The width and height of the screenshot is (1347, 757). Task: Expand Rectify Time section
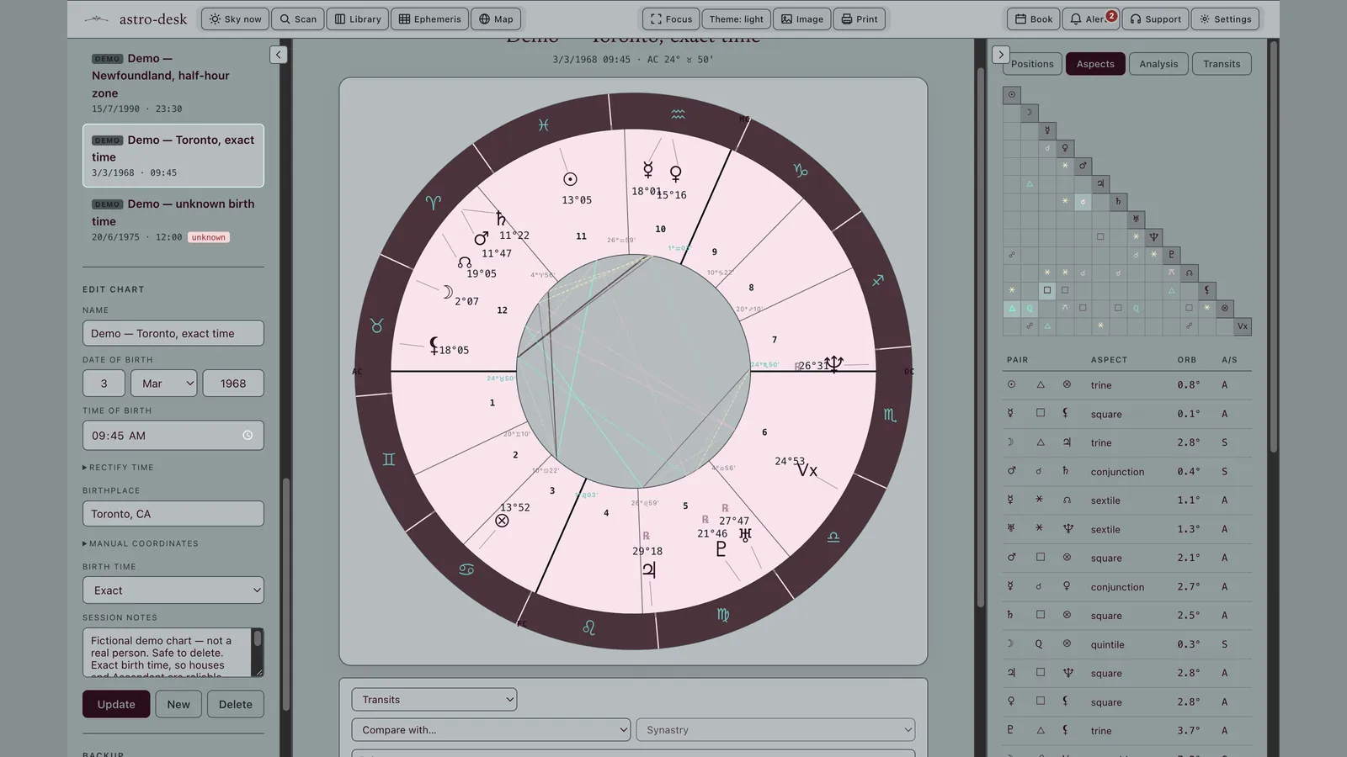(118, 468)
